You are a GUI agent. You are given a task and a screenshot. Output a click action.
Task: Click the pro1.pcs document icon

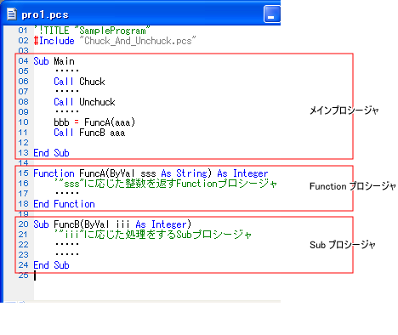(x=11, y=14)
